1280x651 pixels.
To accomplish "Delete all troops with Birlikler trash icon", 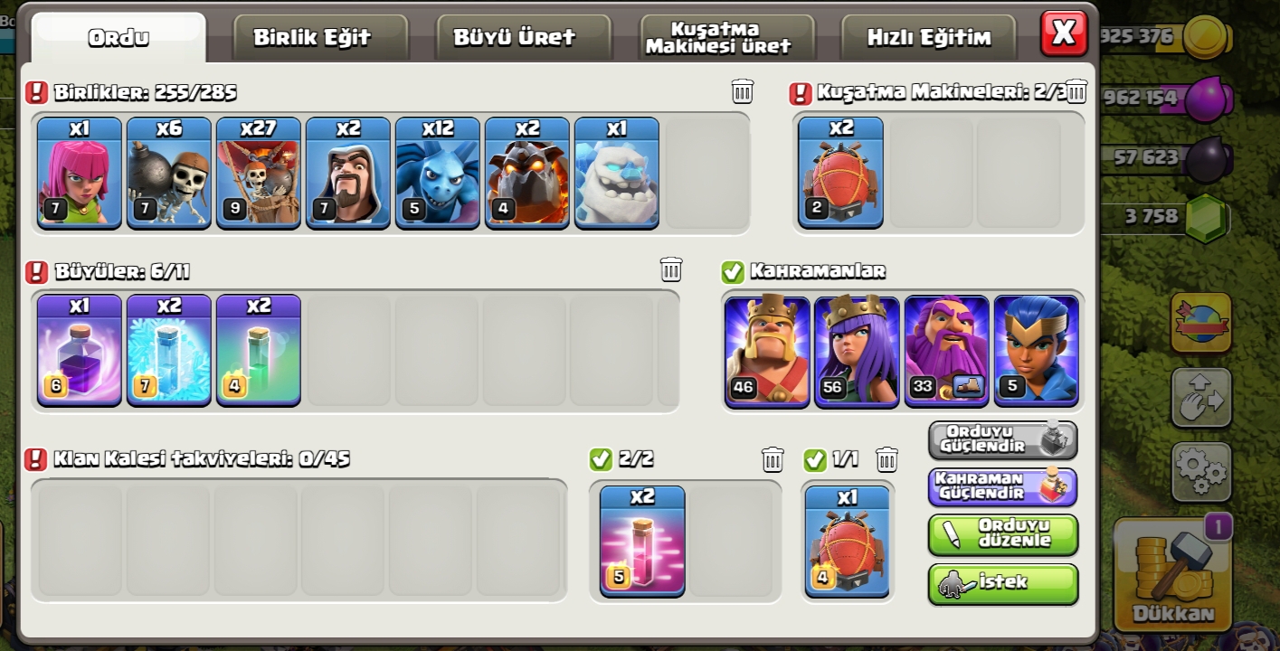I will pos(742,90).
